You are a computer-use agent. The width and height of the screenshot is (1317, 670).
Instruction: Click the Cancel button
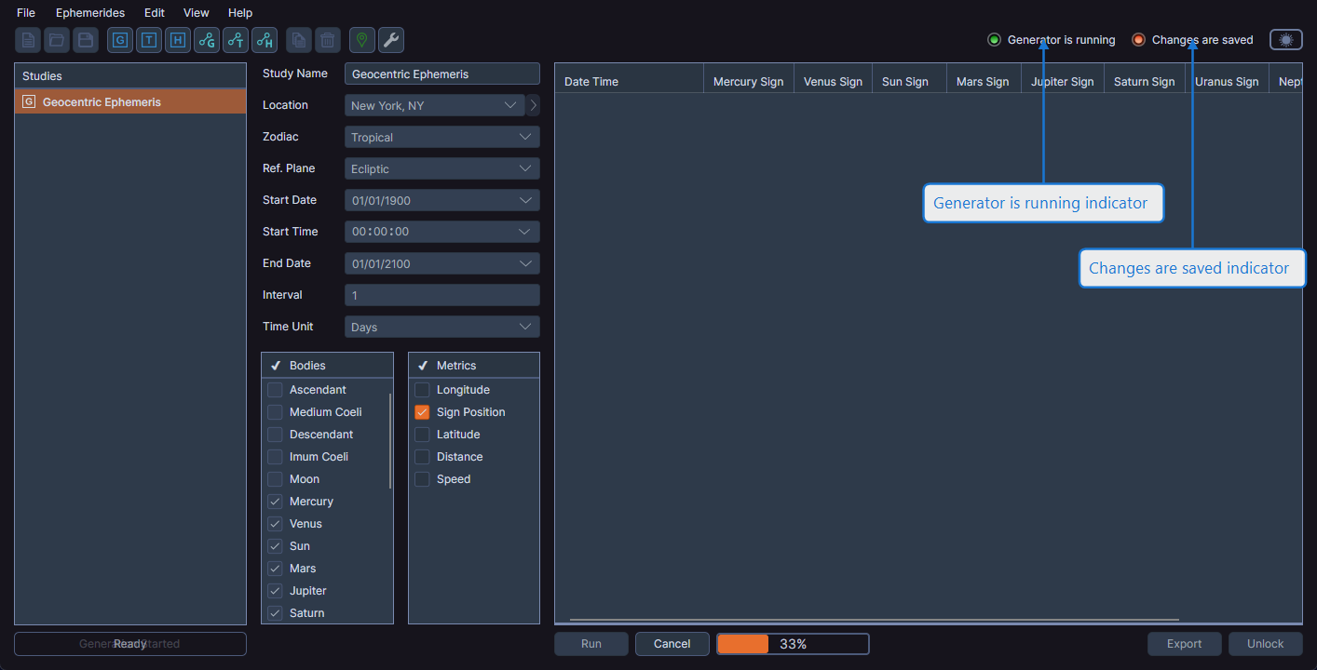(x=672, y=643)
